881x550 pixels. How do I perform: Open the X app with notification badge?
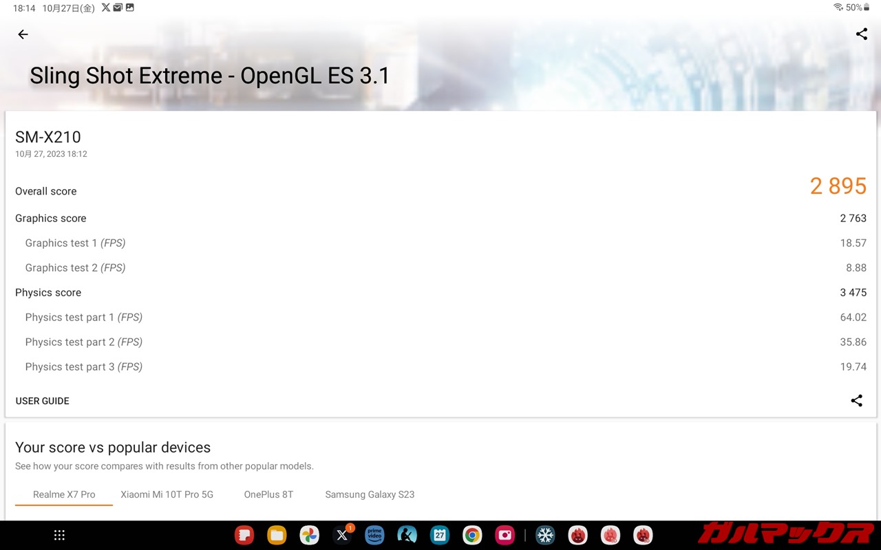(342, 535)
